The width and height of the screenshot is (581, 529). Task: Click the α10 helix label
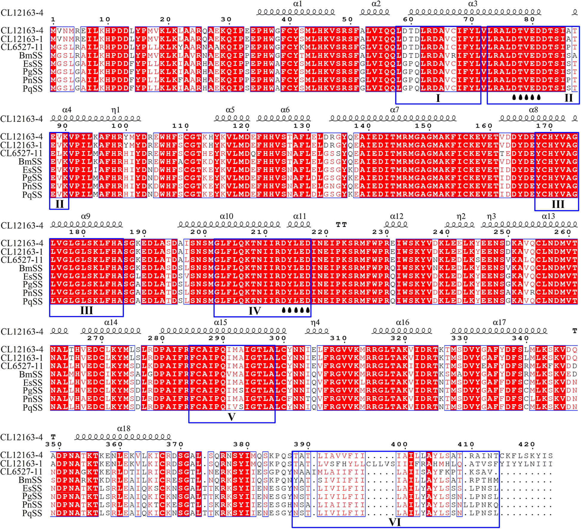coord(227,216)
